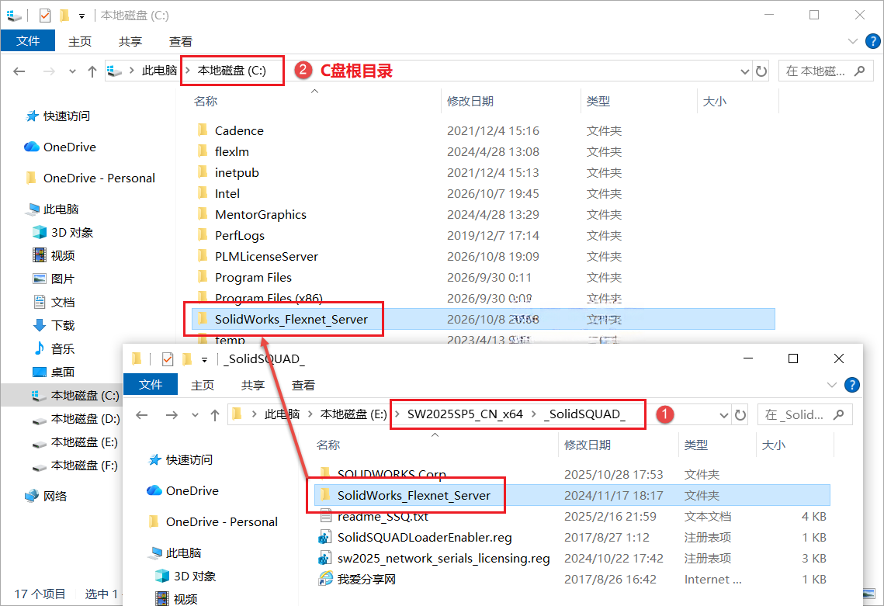The height and width of the screenshot is (606, 884).
Task: Open address history dropdown in C: address bar
Action: 744,71
